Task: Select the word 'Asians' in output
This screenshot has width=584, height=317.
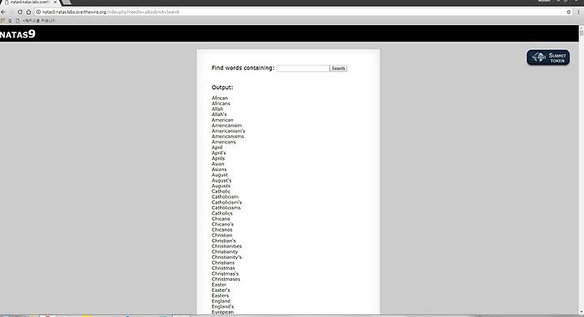Action: point(219,169)
